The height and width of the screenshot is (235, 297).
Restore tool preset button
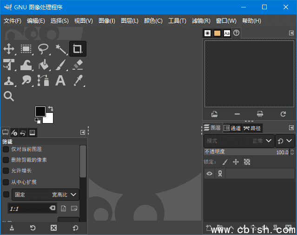33,228
